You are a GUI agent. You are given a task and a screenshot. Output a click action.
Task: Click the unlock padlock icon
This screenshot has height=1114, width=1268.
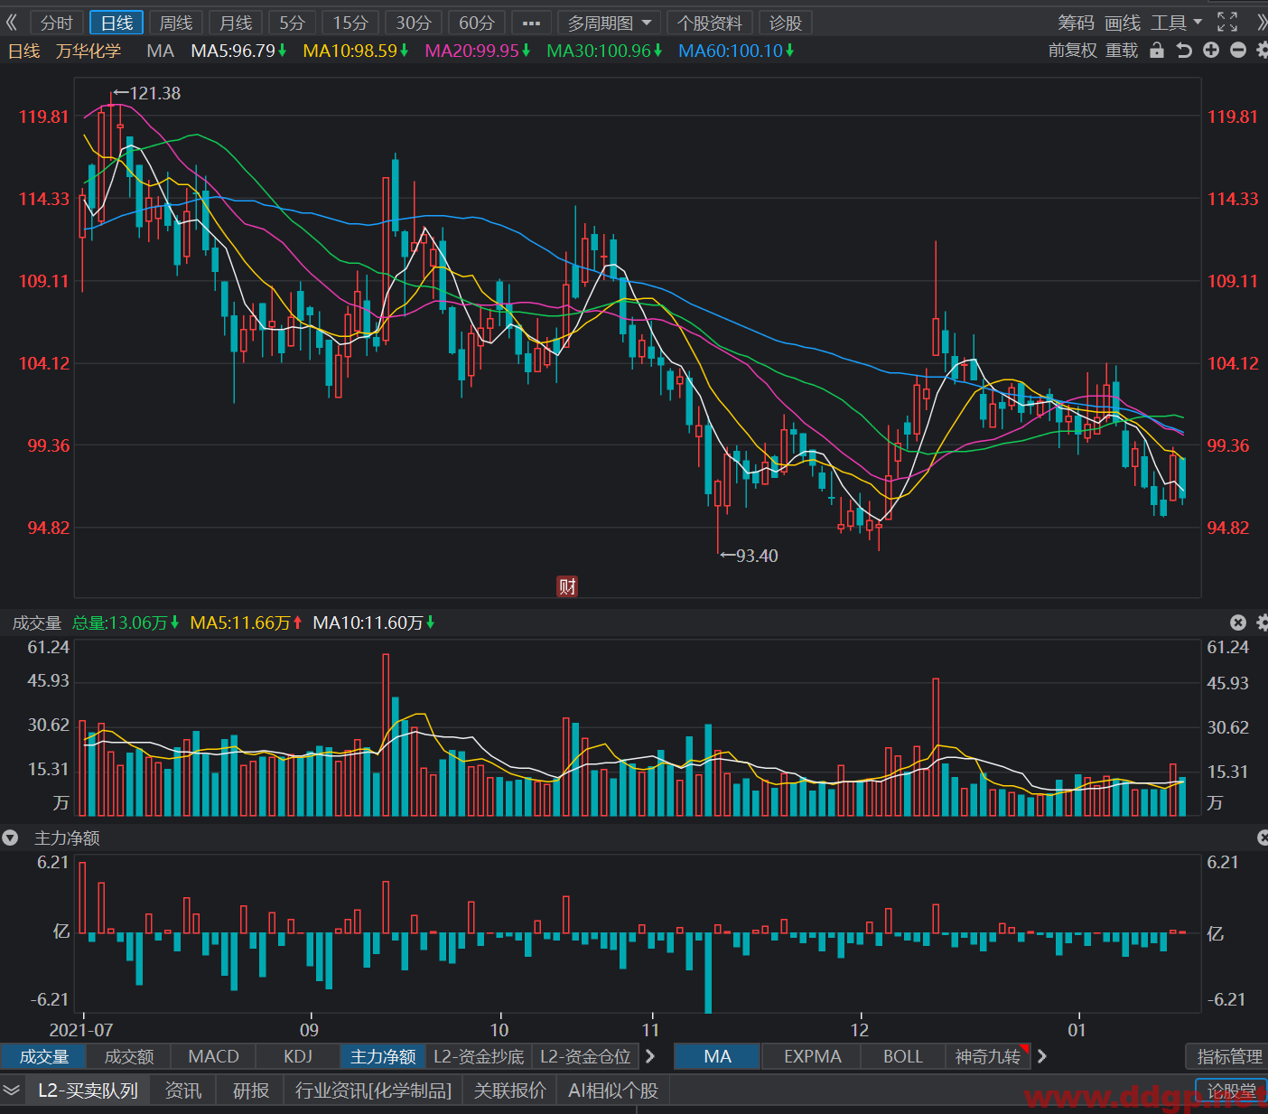click(1157, 51)
